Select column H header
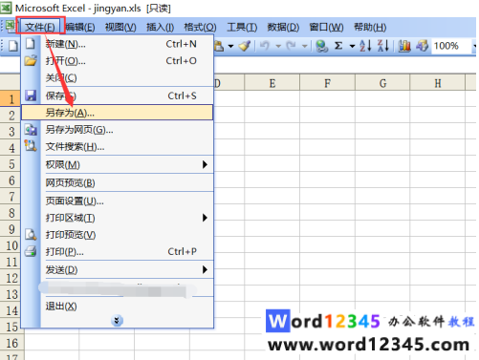 point(438,83)
